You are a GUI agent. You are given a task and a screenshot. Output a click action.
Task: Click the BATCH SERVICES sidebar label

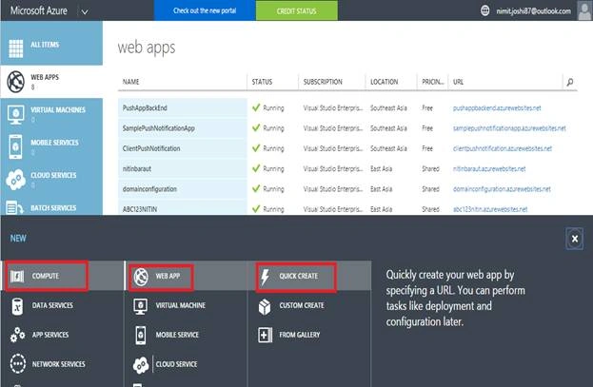click(53, 208)
